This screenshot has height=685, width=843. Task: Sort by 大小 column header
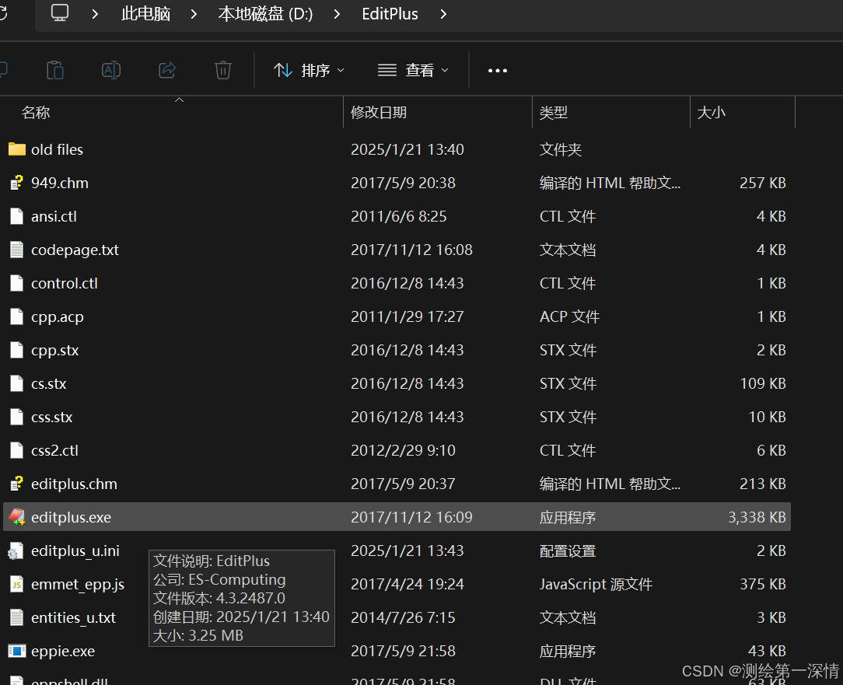[712, 113]
